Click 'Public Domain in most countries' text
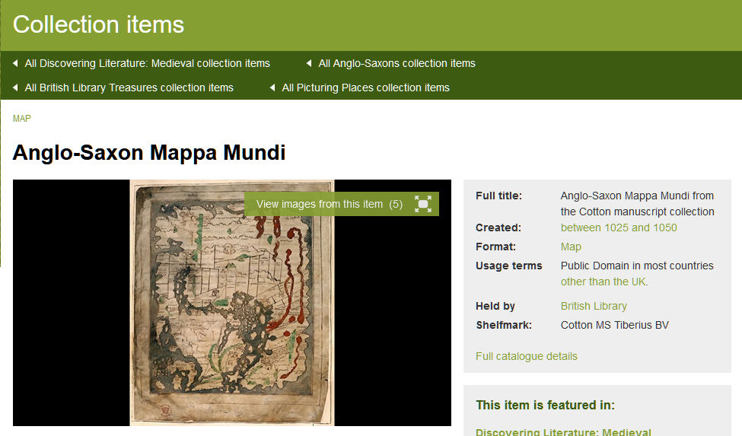The image size is (742, 436). pos(637,266)
